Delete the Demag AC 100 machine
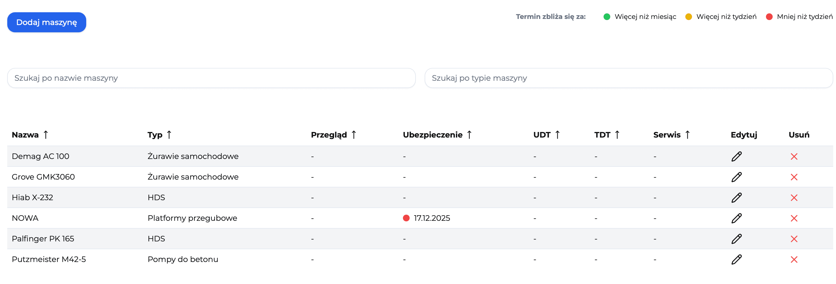This screenshot has width=836, height=284. tap(794, 156)
